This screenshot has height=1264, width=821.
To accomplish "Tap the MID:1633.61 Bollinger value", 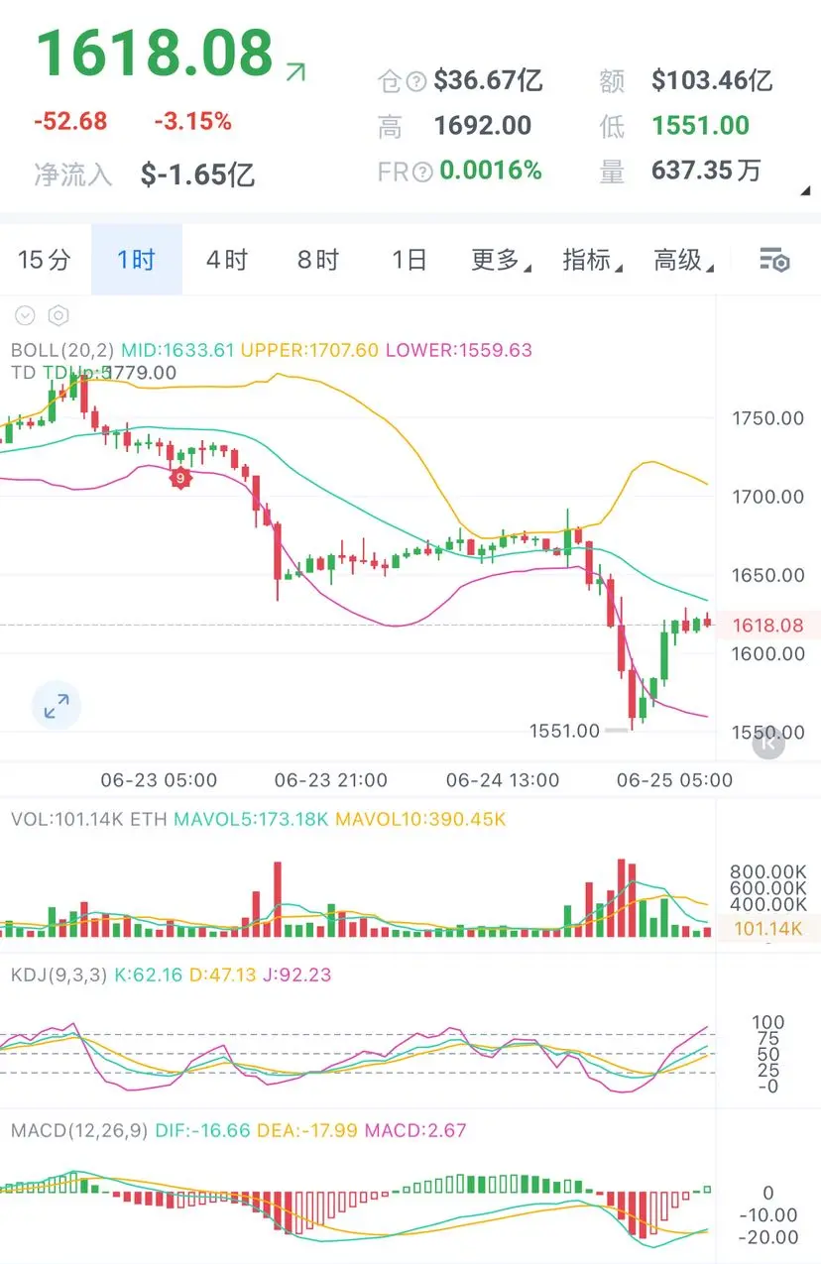I will pyautogui.click(x=177, y=350).
